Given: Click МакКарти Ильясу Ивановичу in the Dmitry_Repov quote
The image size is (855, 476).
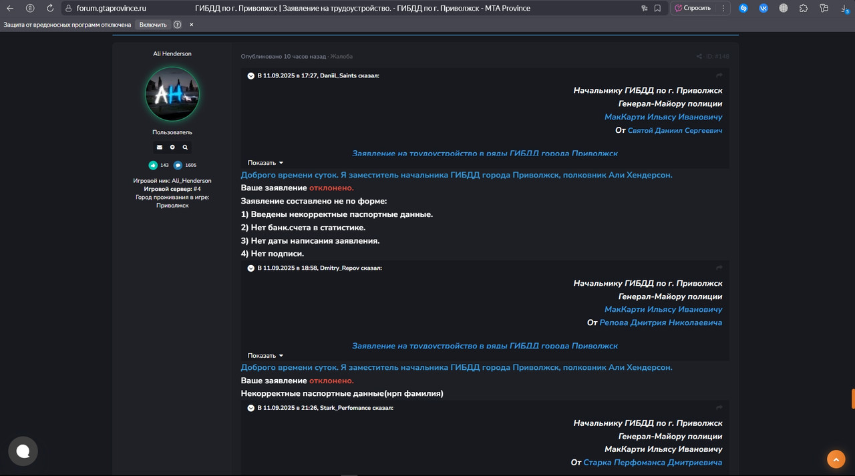Looking at the screenshot, I should pos(663,309).
